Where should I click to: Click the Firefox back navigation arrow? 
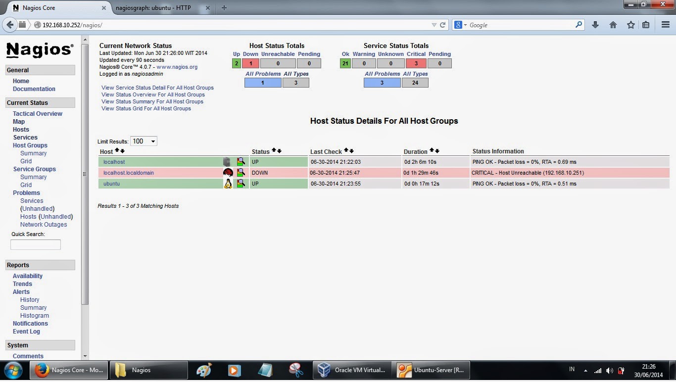9,24
